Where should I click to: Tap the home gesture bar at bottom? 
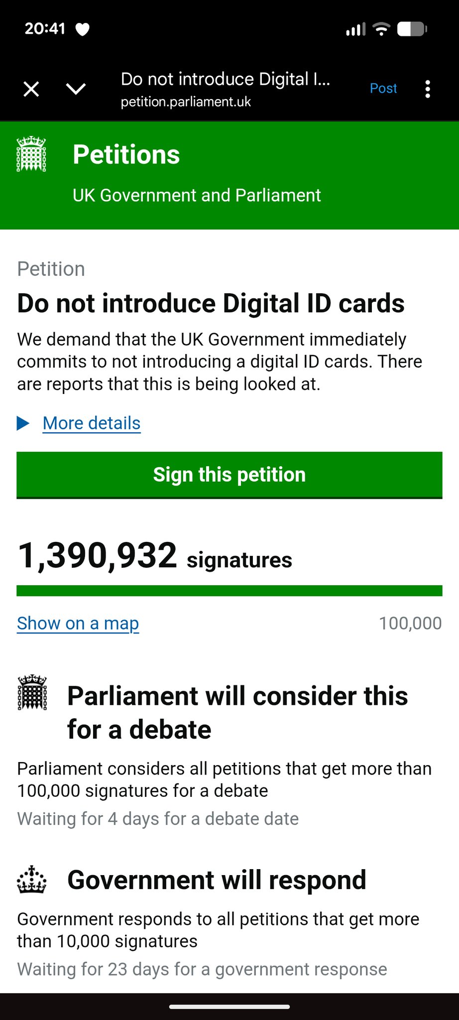(x=229, y=1007)
